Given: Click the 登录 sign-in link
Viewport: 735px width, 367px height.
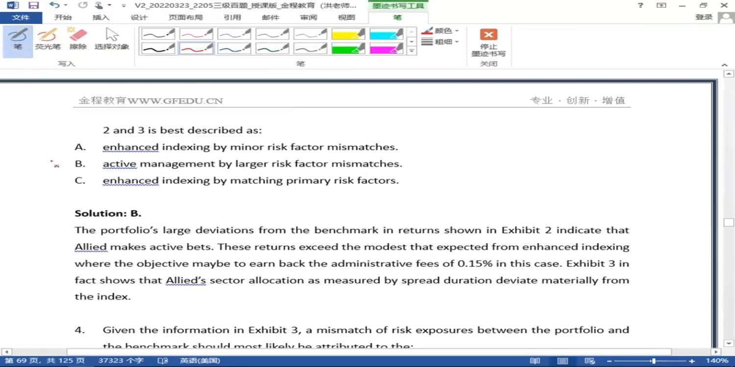Looking at the screenshot, I should tap(704, 17).
